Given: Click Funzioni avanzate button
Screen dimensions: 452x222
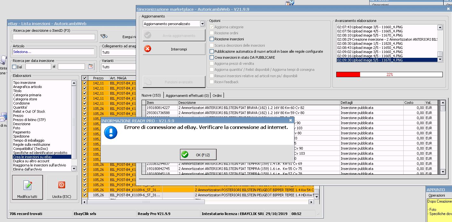Looking at the screenshot, I should [x=174, y=82].
